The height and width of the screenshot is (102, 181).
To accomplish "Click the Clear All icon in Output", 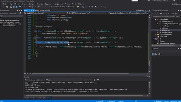I will tap(94, 80).
